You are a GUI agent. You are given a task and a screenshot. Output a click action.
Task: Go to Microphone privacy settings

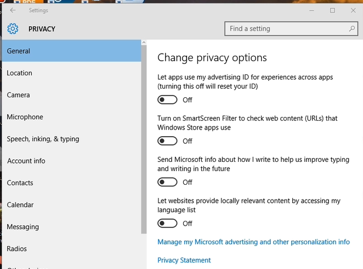click(71, 117)
